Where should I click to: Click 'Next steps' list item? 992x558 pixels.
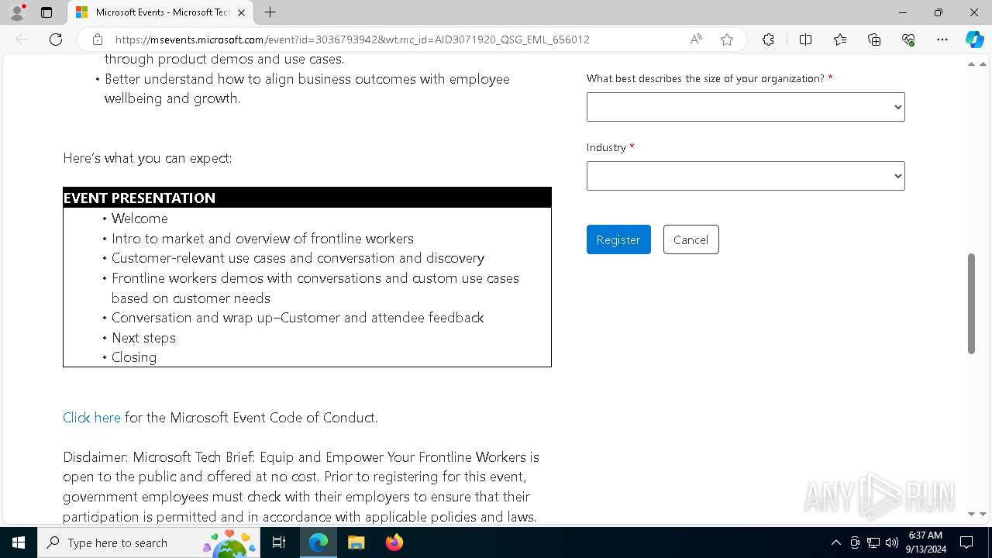click(x=143, y=338)
